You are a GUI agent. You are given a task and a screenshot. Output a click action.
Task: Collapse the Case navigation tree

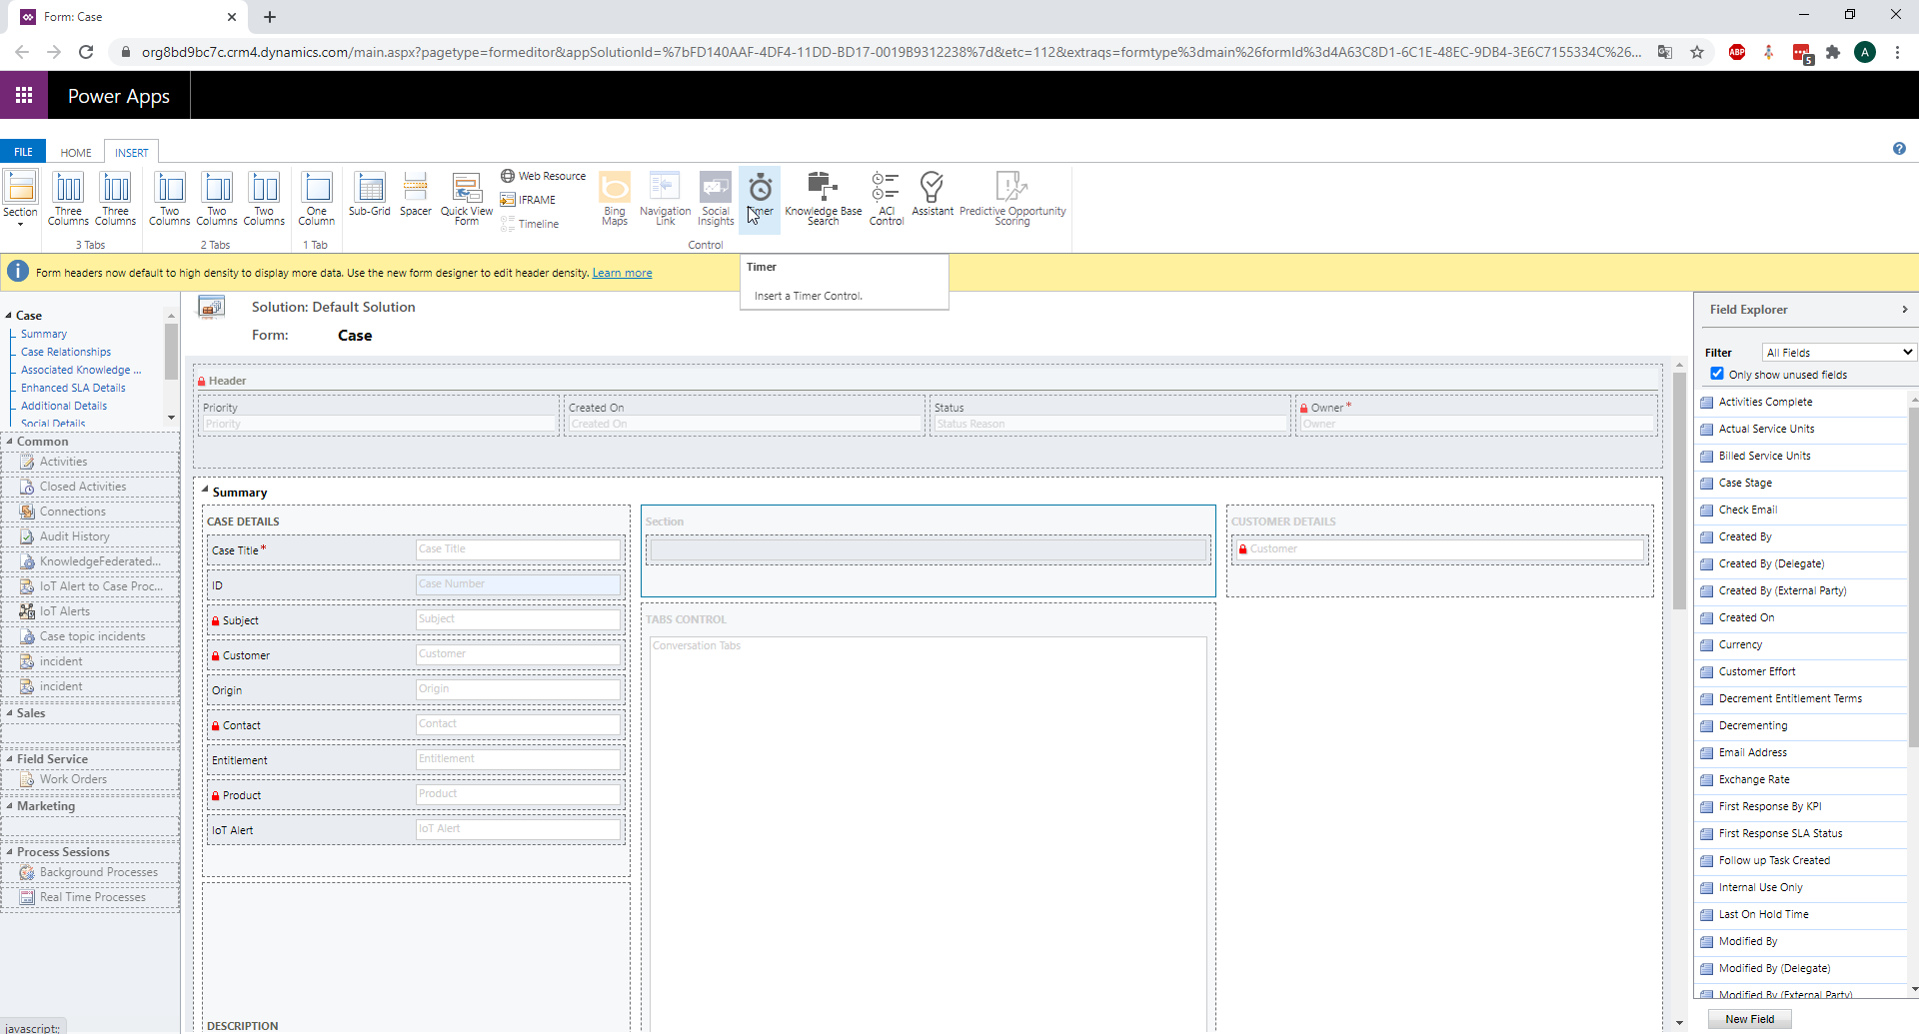(9, 316)
